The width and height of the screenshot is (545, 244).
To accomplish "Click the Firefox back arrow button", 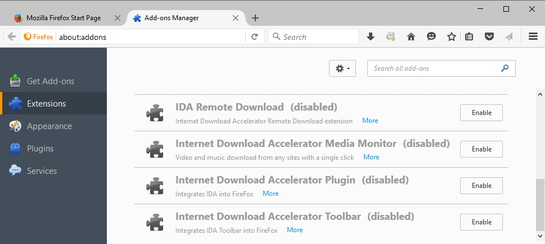I will click(12, 36).
